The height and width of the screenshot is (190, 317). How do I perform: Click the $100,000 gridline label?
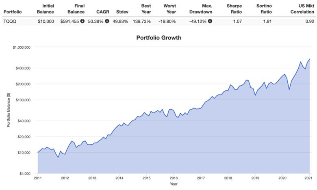pyautogui.click(x=23, y=100)
